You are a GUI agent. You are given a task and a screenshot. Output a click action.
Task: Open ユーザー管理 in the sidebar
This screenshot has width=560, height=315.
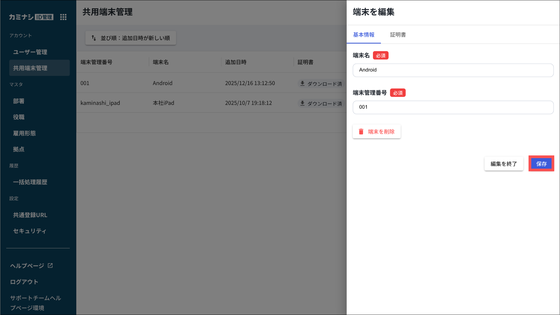(30, 52)
